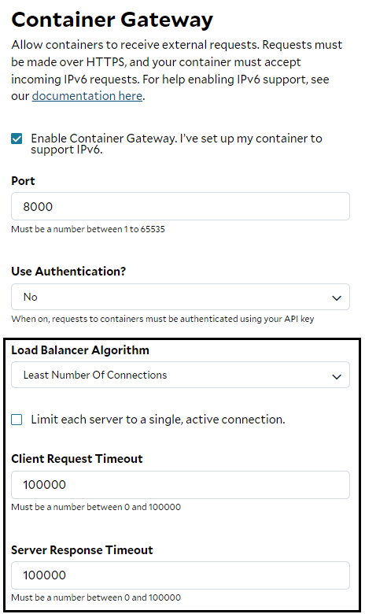Click the Client Request Timeout field
The image size is (365, 614).
tap(180, 485)
